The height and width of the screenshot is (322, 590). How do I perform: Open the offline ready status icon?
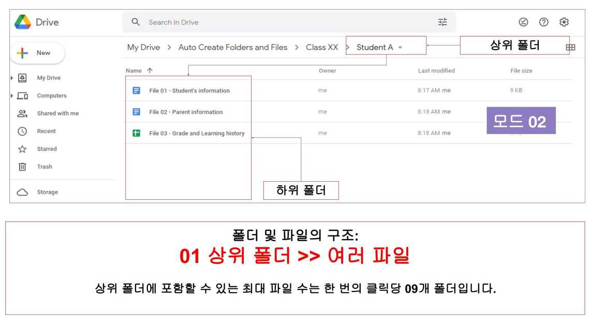coord(523,22)
